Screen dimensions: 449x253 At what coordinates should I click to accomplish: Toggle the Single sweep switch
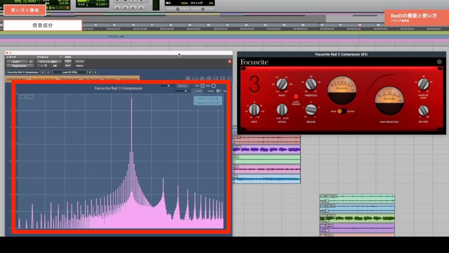tap(218, 91)
